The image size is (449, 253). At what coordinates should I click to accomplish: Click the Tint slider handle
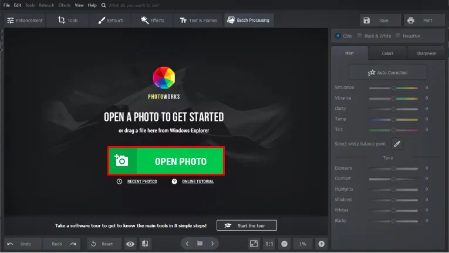click(393, 130)
